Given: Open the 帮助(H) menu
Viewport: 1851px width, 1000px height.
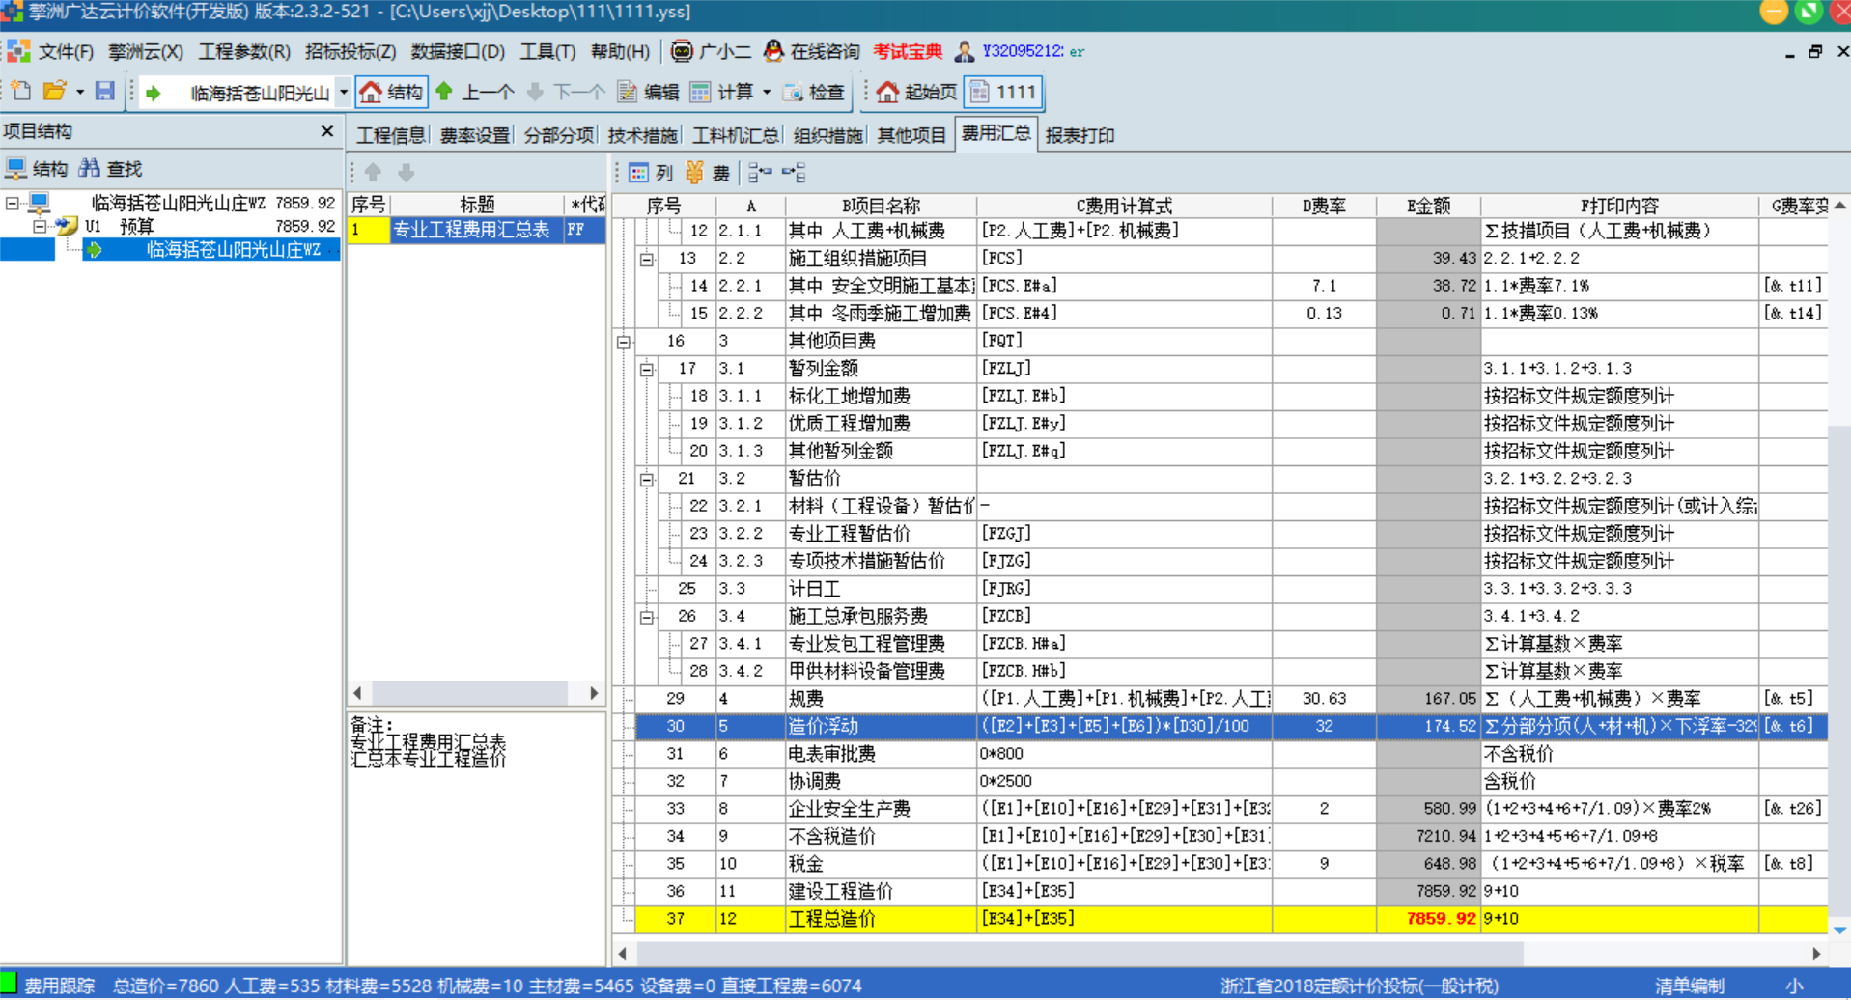Looking at the screenshot, I should 620,51.
